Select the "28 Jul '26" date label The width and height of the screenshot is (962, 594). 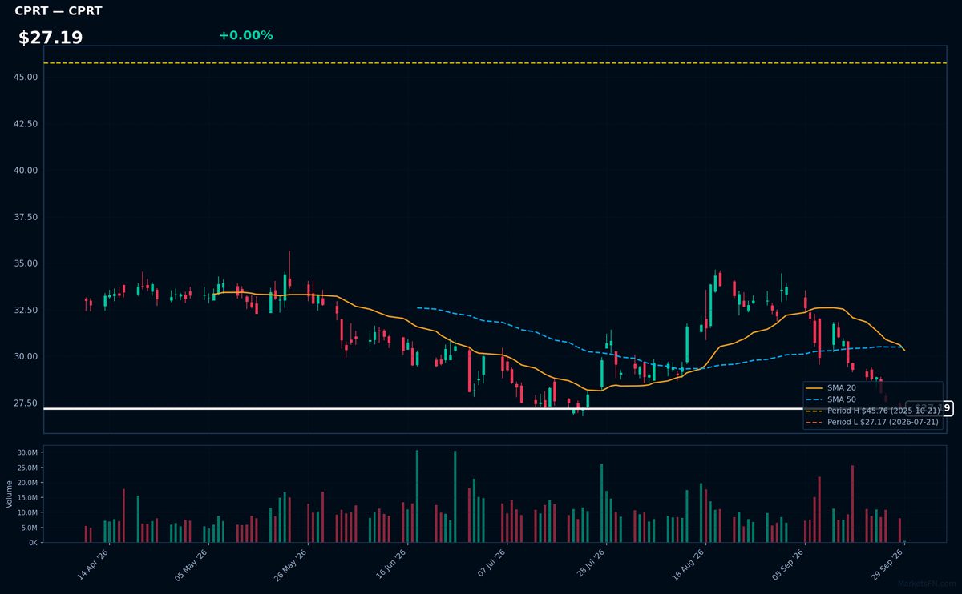coord(591,564)
